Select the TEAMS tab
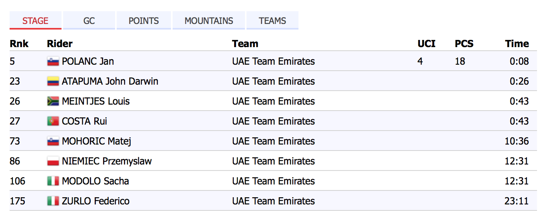 click(272, 21)
